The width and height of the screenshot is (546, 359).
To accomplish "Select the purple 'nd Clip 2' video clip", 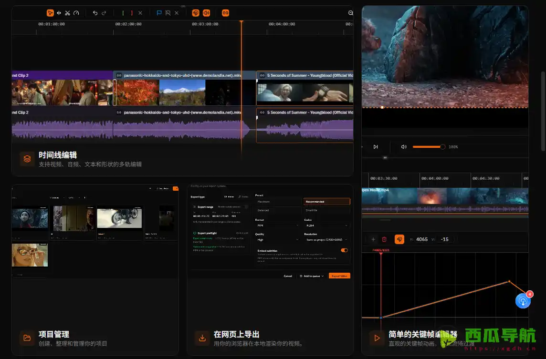I will pos(63,88).
